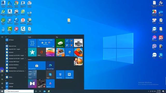Screen dimensions: 166x93
Task: Launch the Paint 3D tile
Action: click(x=50, y=83)
